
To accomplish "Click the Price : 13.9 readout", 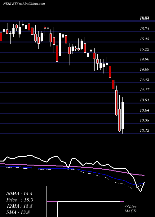I will pyautogui.click(x=20, y=200).
